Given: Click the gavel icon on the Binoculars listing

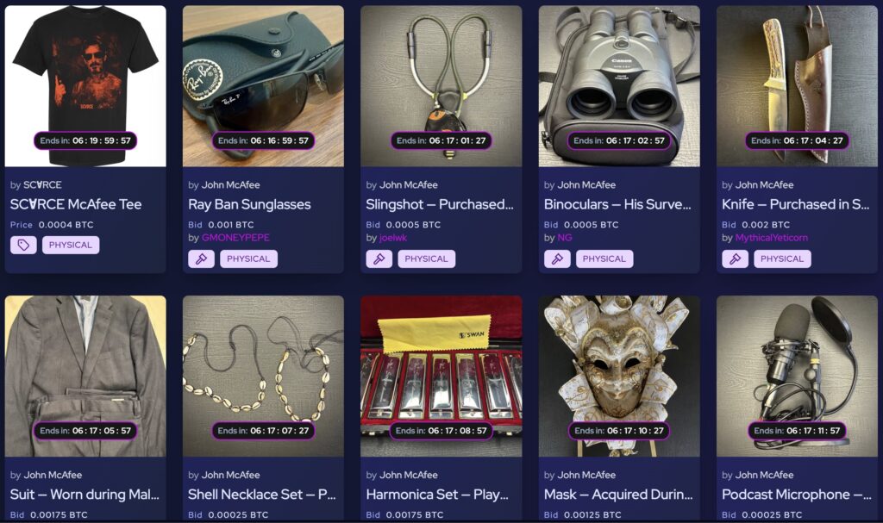Looking at the screenshot, I should click(x=557, y=259).
